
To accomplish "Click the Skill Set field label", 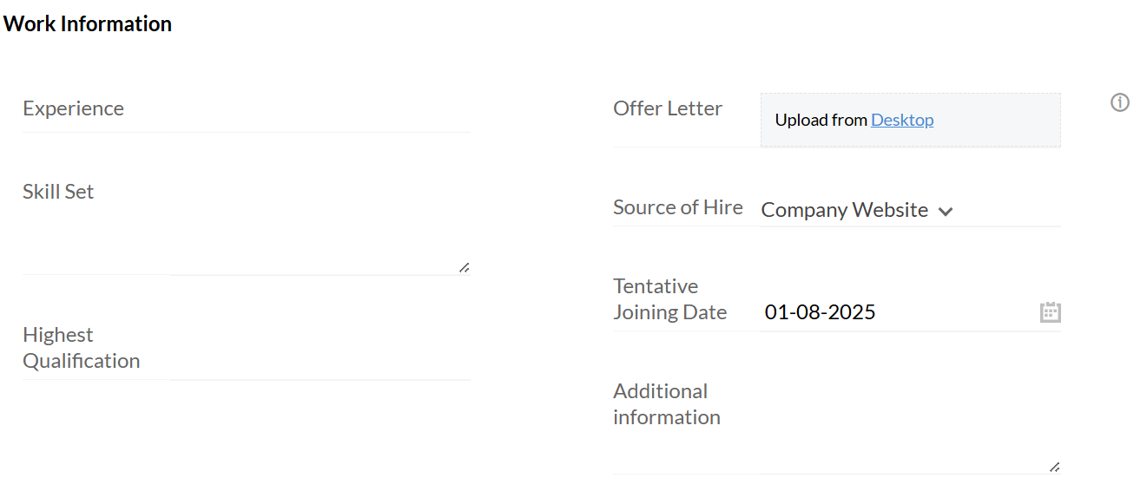I will pos(58,192).
